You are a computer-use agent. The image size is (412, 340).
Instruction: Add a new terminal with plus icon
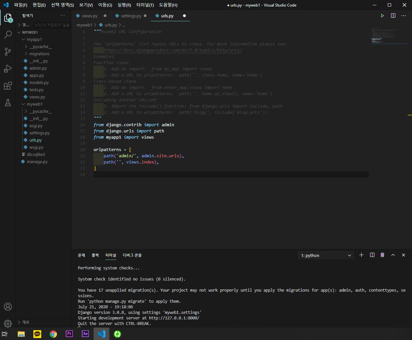point(361,255)
